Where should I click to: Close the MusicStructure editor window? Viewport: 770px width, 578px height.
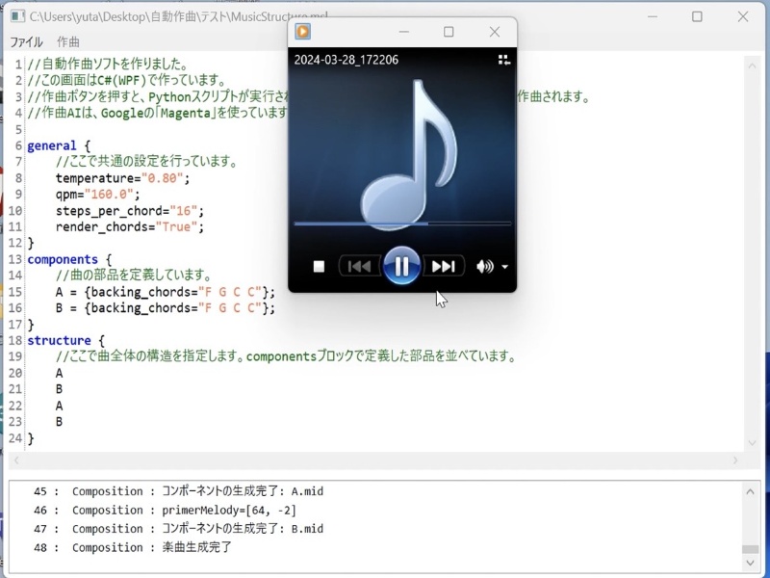click(x=743, y=16)
